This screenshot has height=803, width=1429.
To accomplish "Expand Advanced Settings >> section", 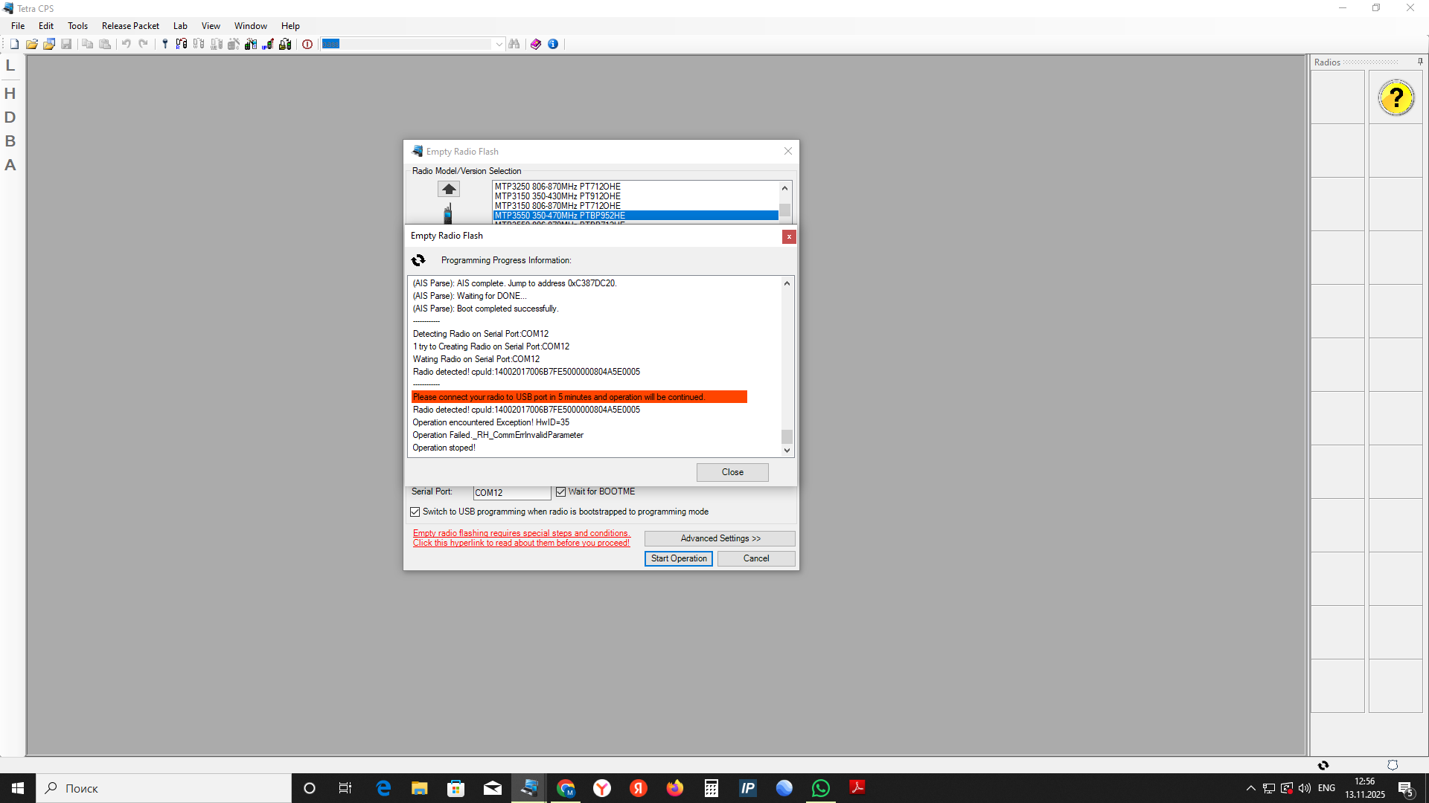I will click(720, 538).
